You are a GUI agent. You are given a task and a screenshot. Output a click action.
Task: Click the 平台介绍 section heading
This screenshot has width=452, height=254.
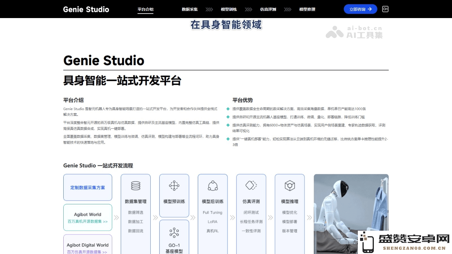(73, 100)
